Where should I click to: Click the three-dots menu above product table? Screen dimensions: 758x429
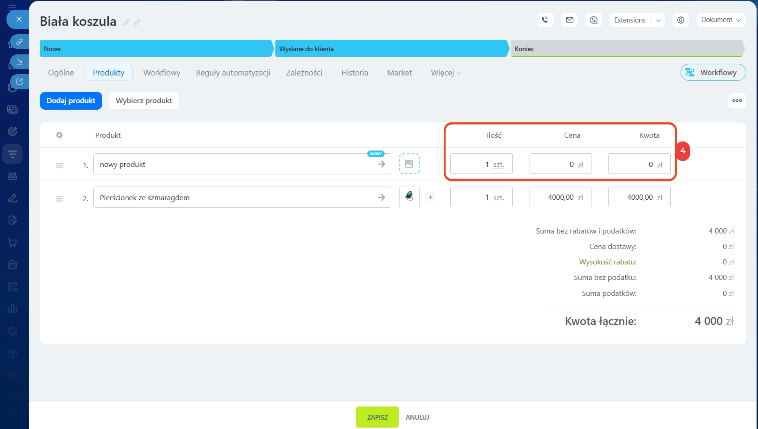737,100
